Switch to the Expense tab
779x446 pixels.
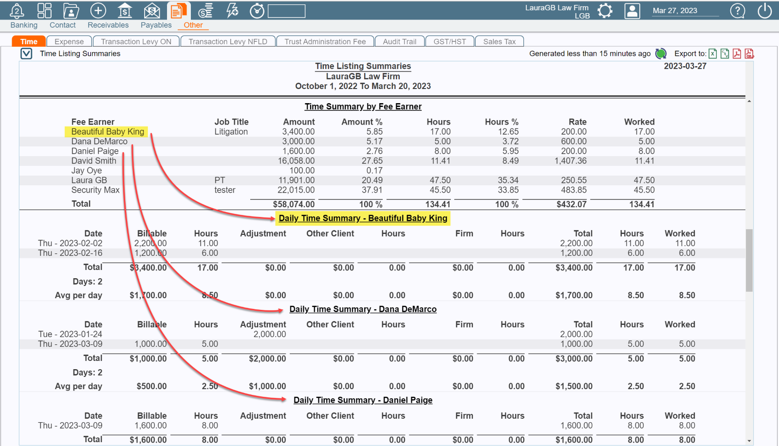(x=69, y=41)
